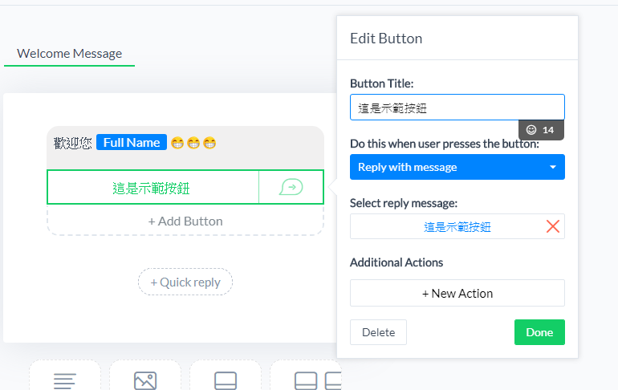Screen dimensions: 618x390
Task: Add a text block using lines icon
Action: point(65,381)
